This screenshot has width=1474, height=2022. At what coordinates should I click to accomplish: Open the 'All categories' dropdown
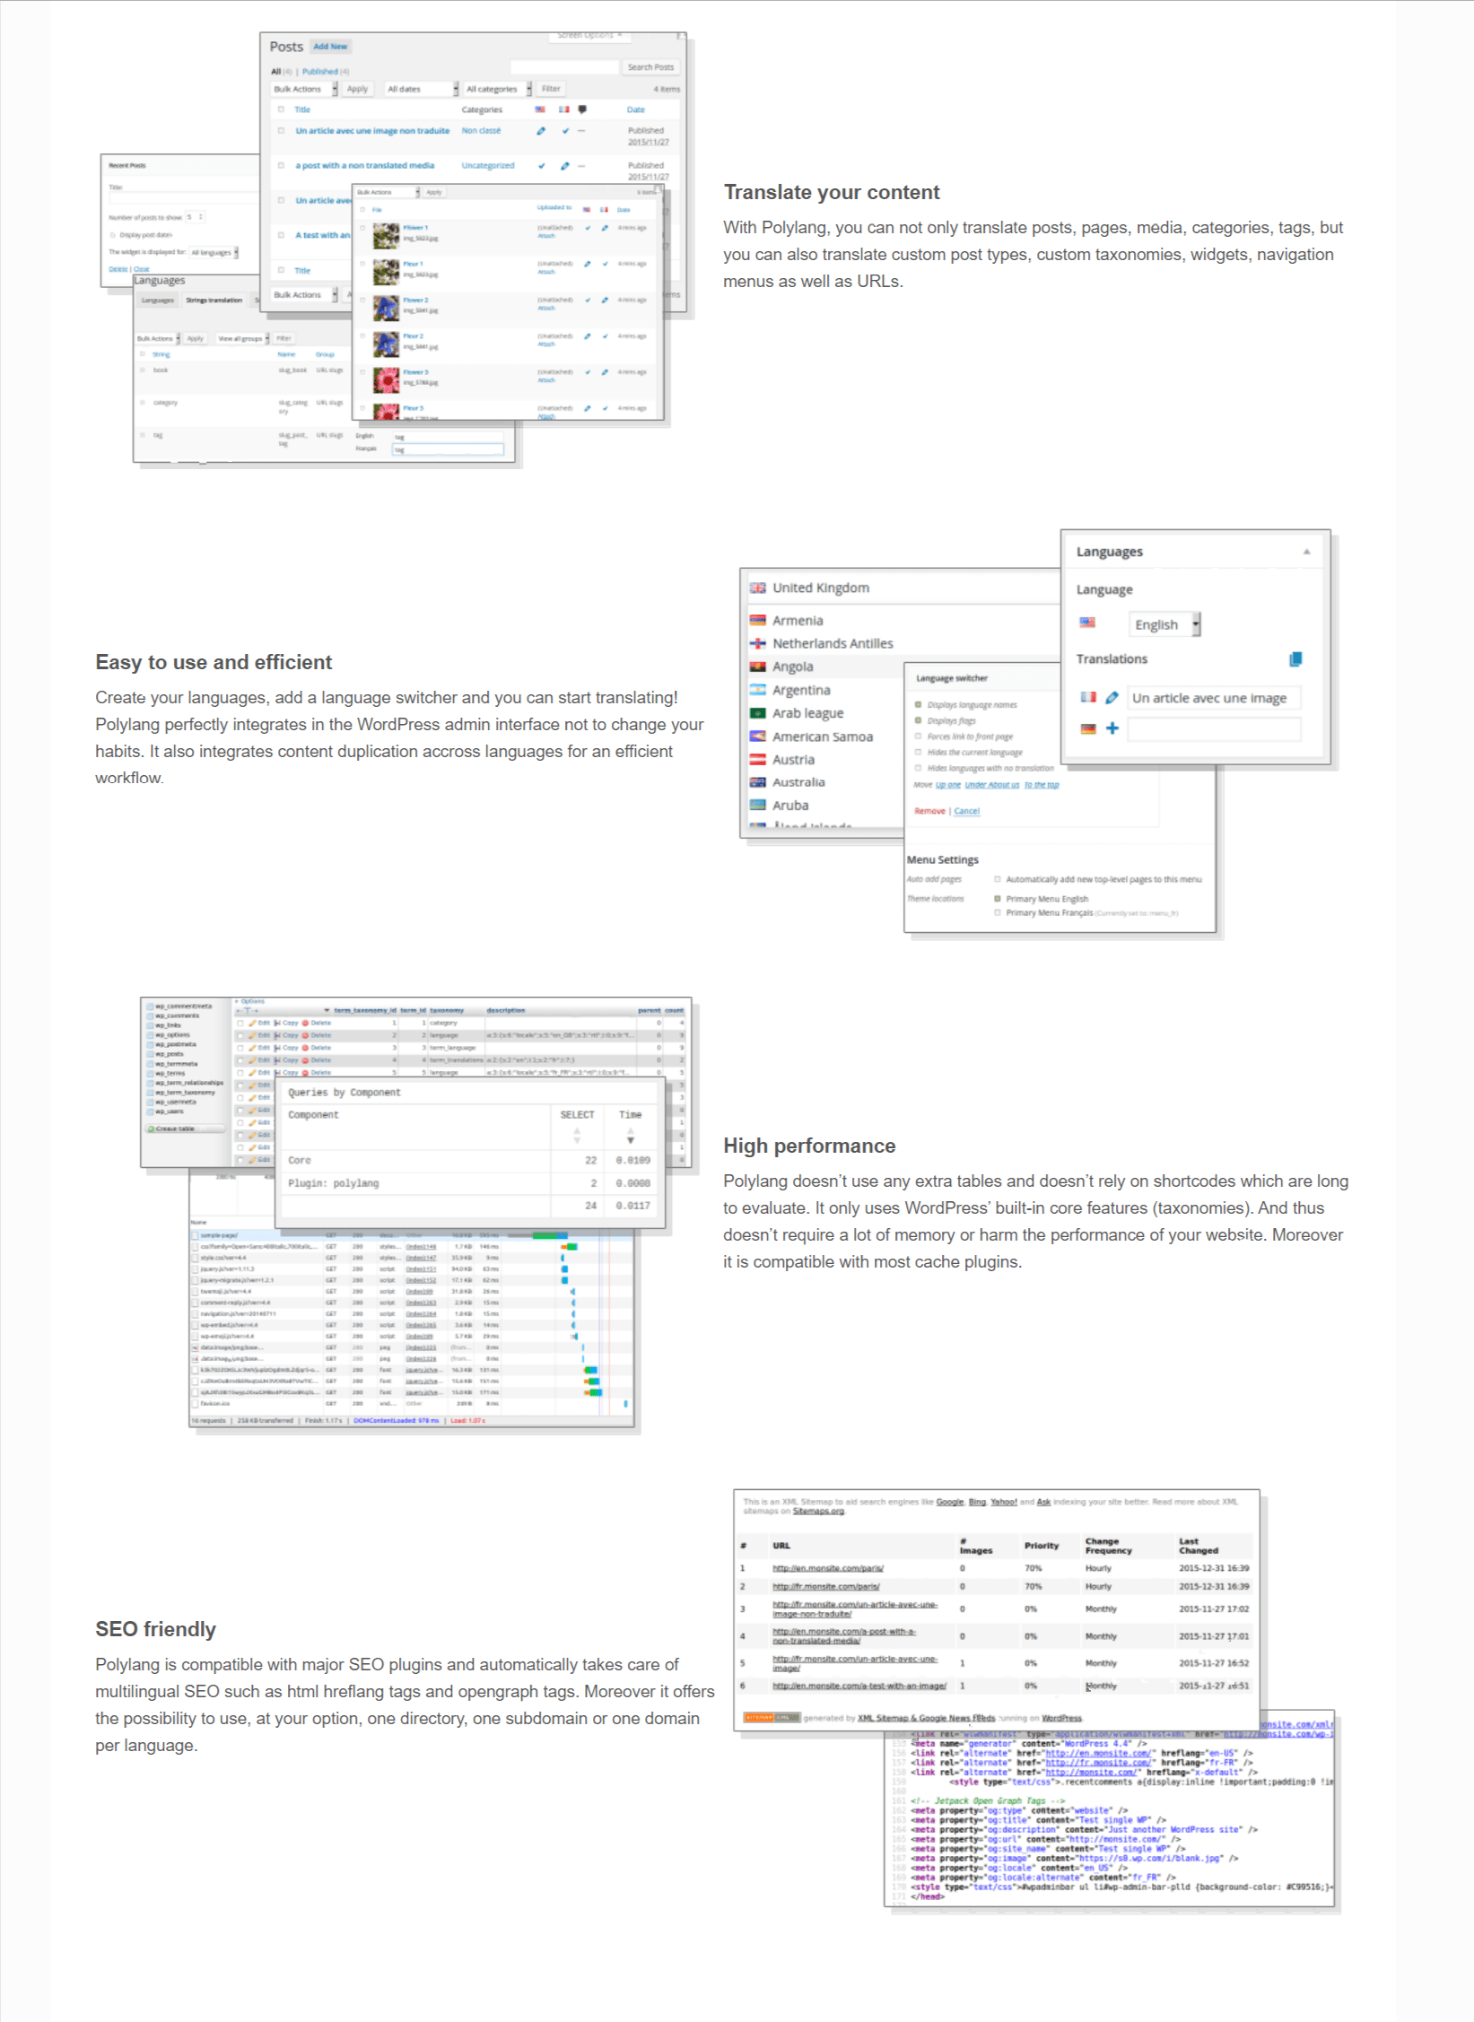(x=498, y=89)
